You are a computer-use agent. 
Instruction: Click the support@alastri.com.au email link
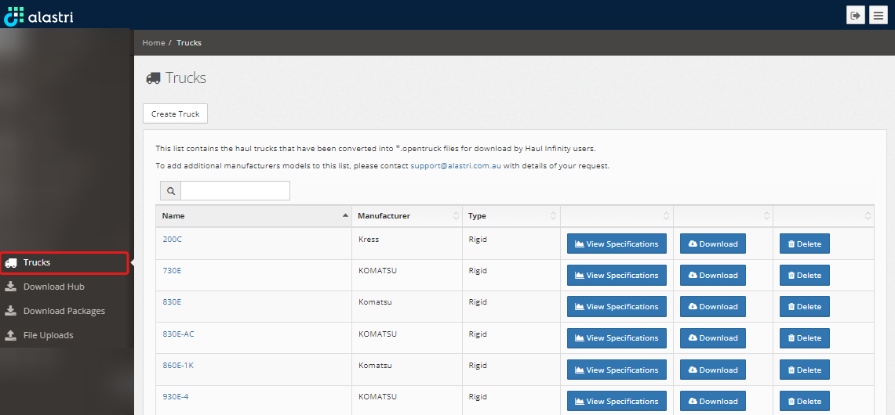pos(455,166)
